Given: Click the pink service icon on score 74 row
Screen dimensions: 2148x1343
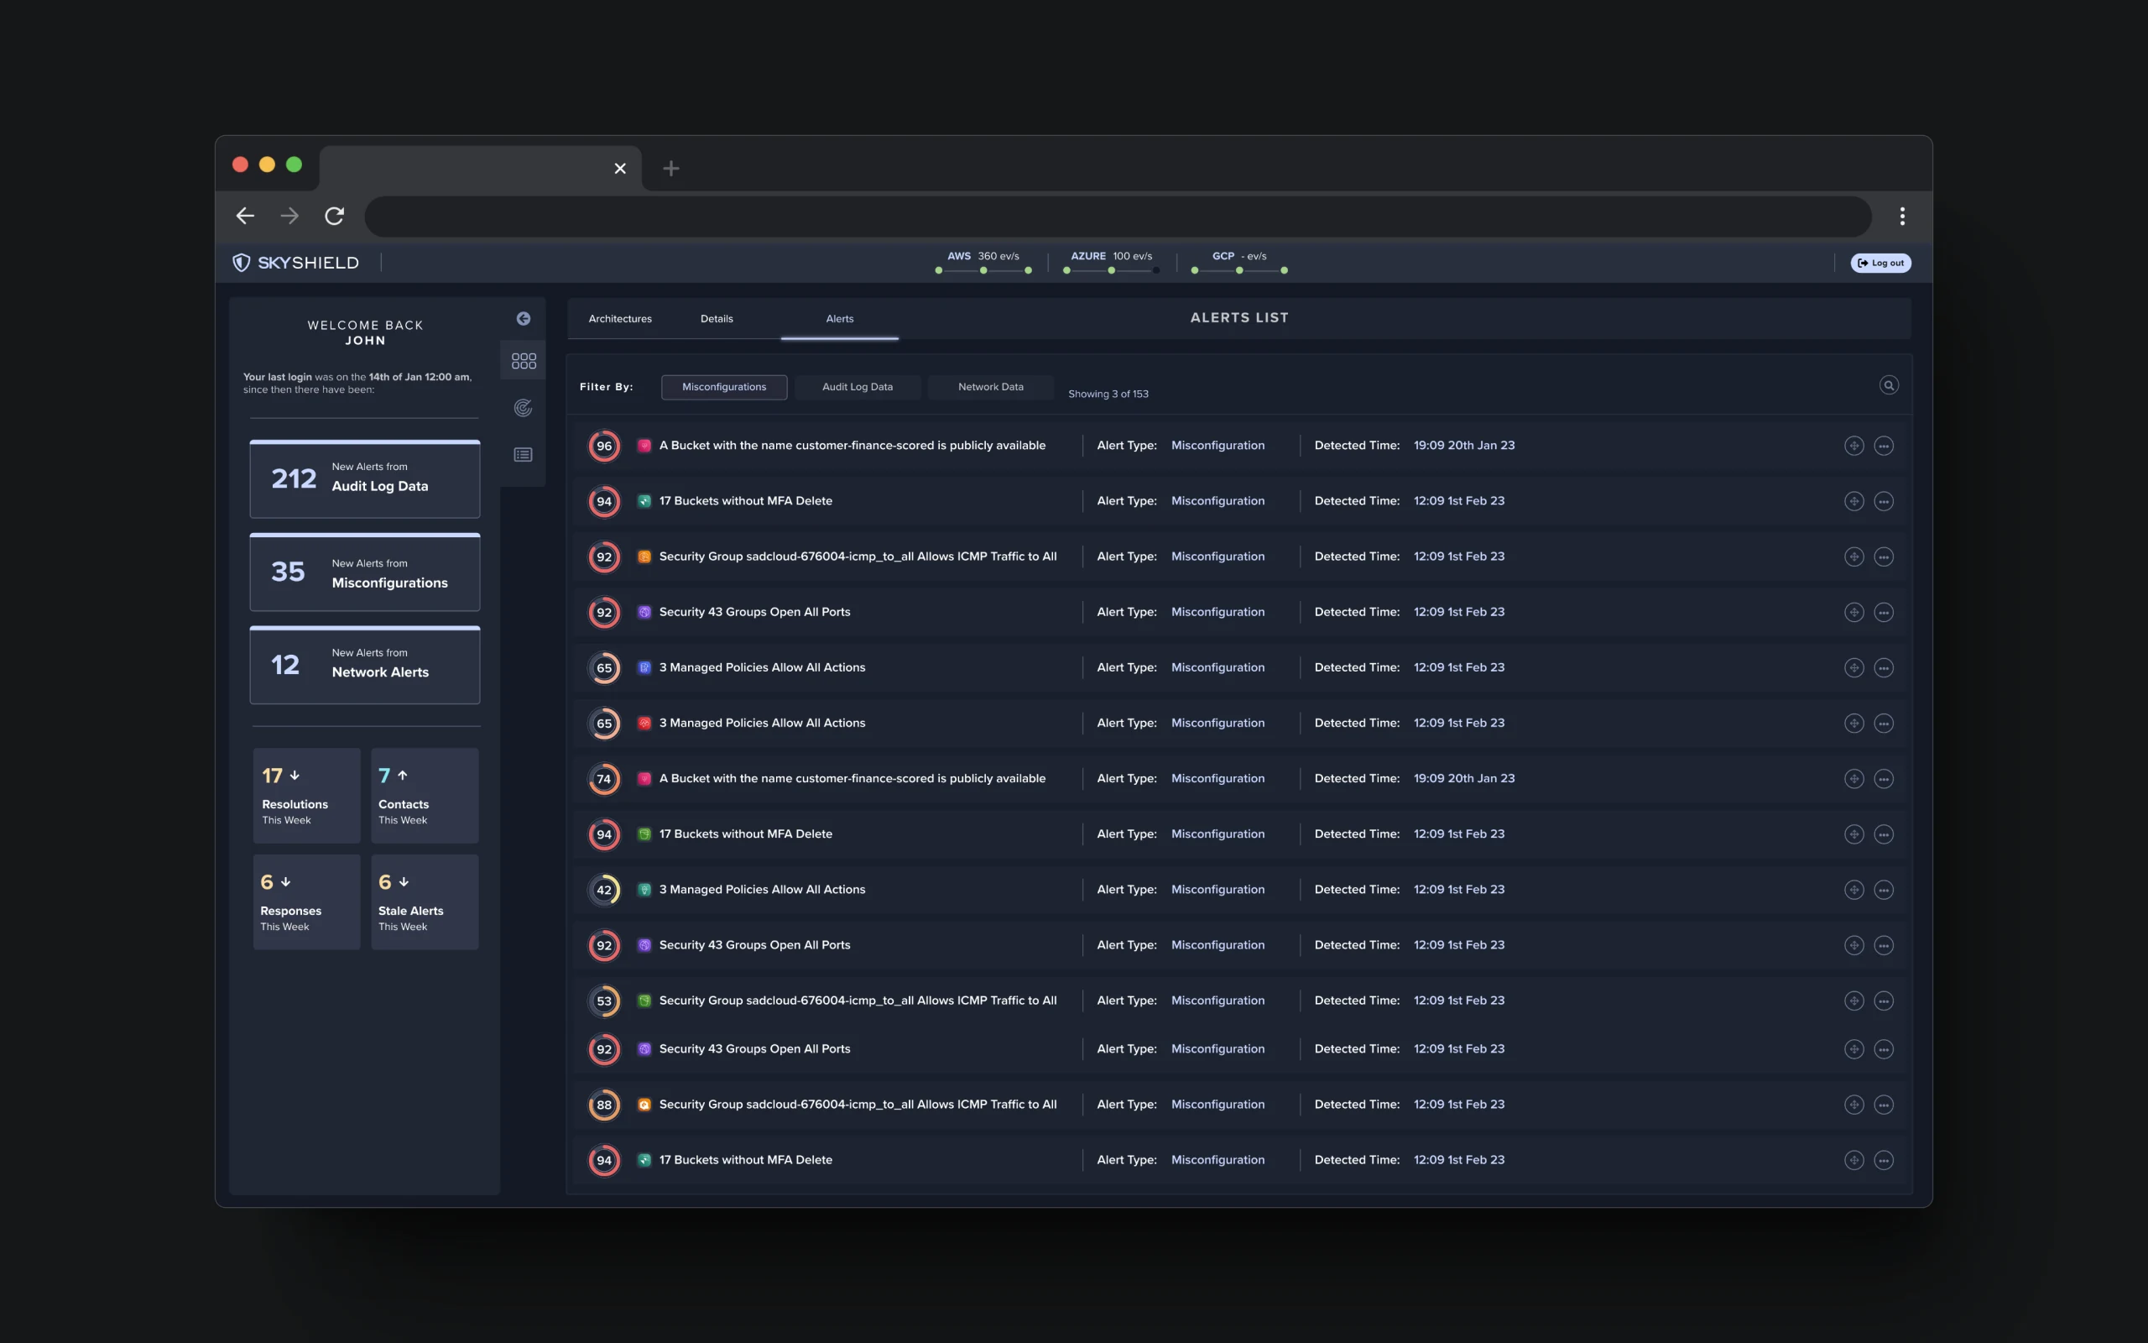Looking at the screenshot, I should tap(644, 779).
